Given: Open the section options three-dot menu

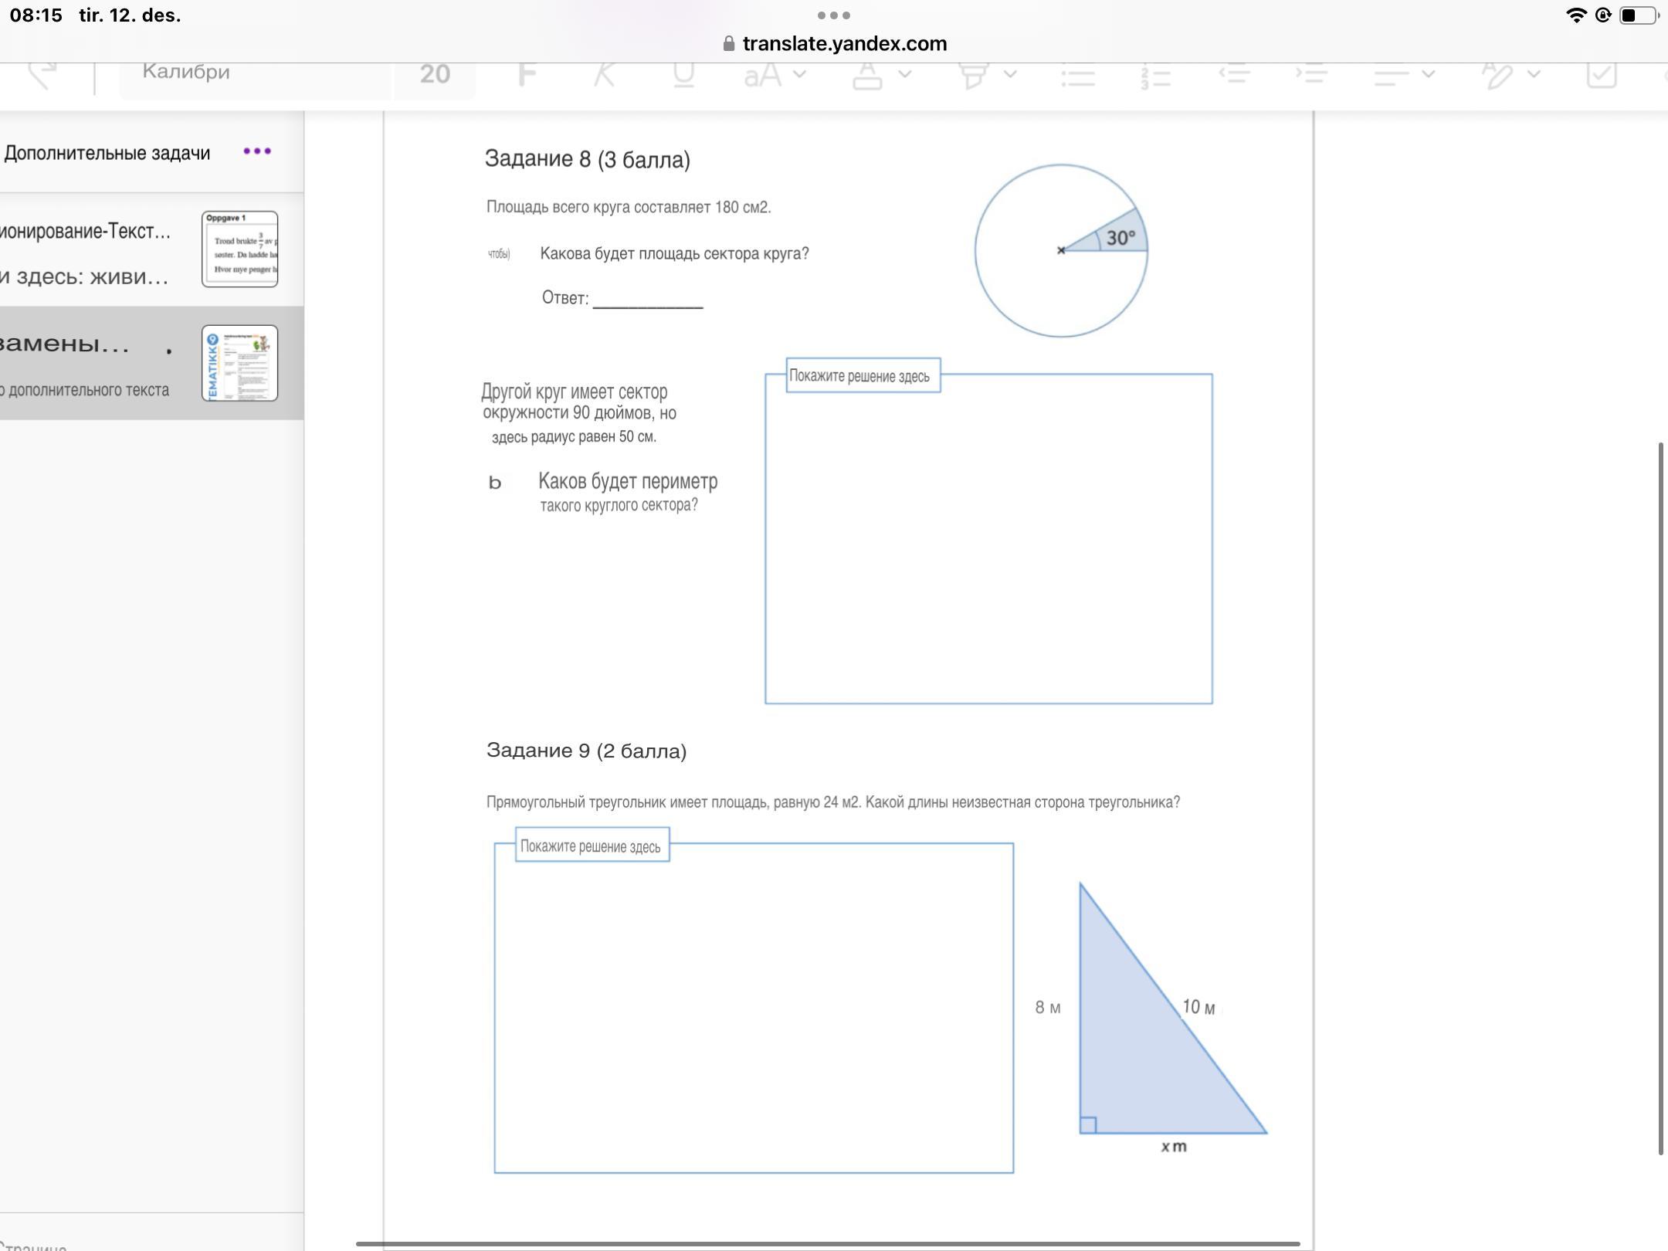Looking at the screenshot, I should coord(257,151).
